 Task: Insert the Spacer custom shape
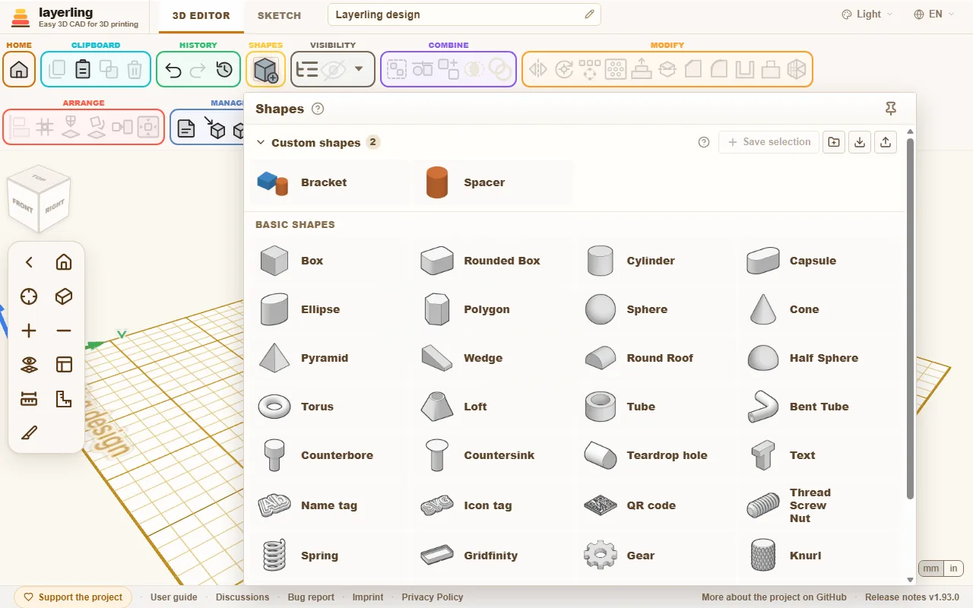pos(493,182)
